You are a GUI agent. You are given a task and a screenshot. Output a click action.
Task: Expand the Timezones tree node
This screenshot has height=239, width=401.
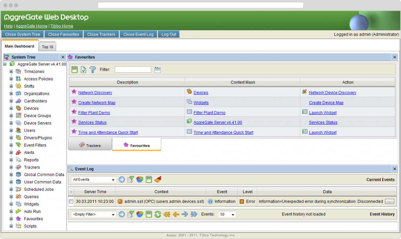(11, 72)
